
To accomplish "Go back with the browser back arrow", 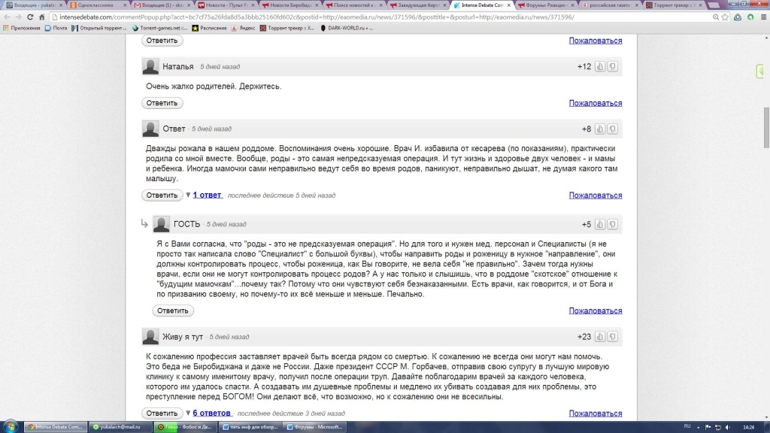I will 7,17.
